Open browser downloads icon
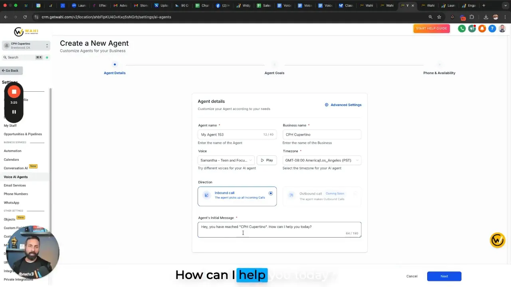511x287 pixels. point(486,17)
